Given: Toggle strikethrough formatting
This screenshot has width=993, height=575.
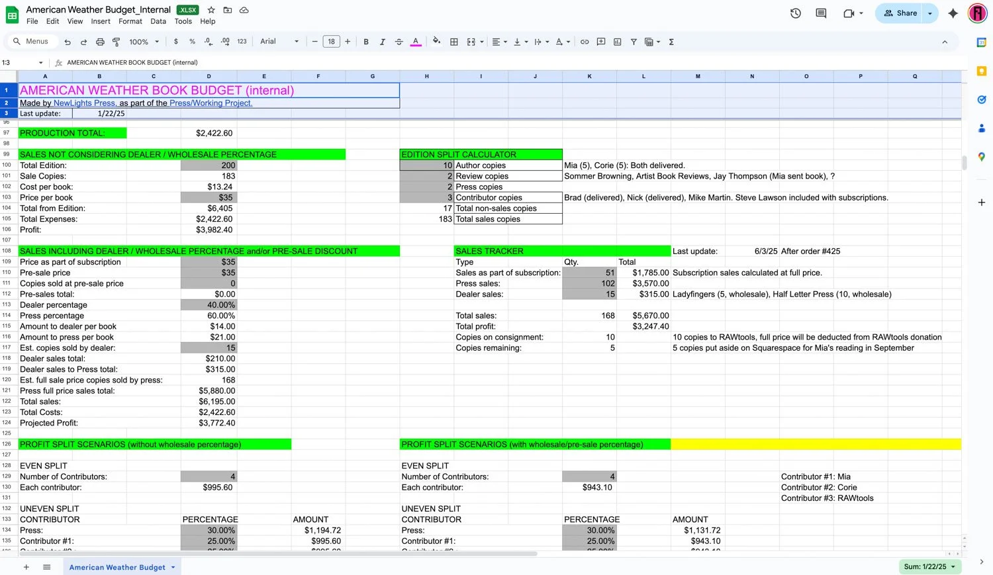Looking at the screenshot, I should [x=399, y=42].
